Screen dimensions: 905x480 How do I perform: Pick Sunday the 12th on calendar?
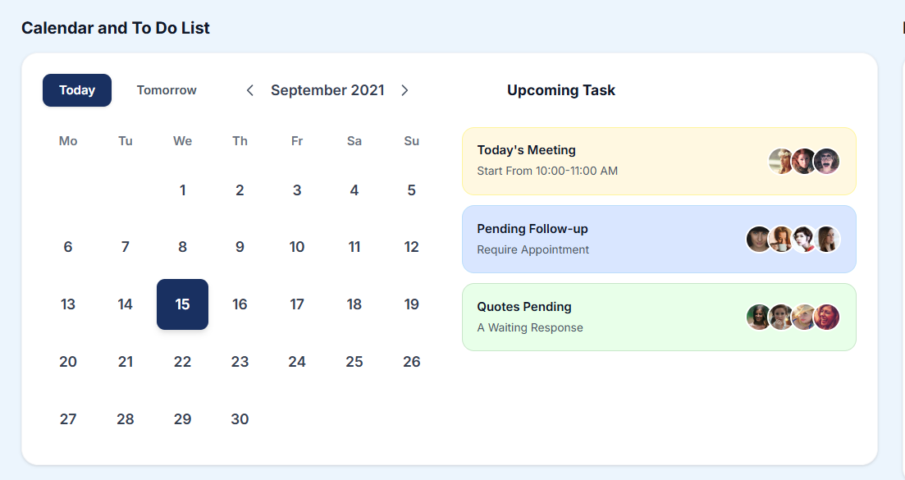tap(412, 247)
